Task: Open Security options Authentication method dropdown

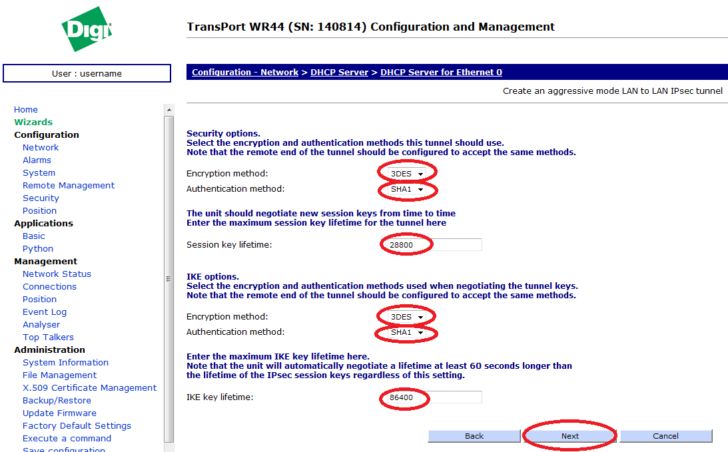Action: (x=407, y=190)
